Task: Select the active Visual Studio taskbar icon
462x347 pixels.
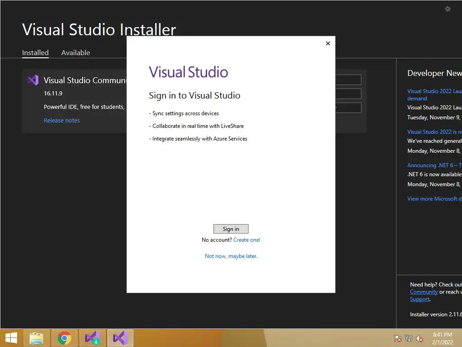Action: tap(120, 338)
